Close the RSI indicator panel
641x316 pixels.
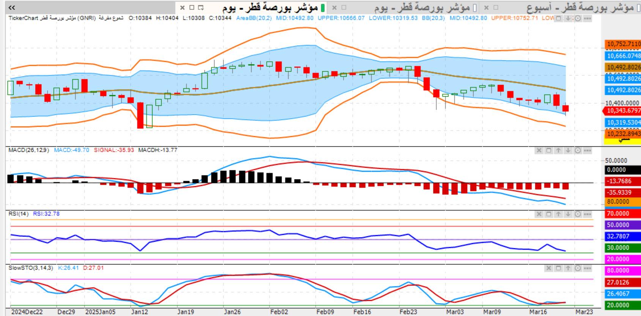(x=539, y=214)
